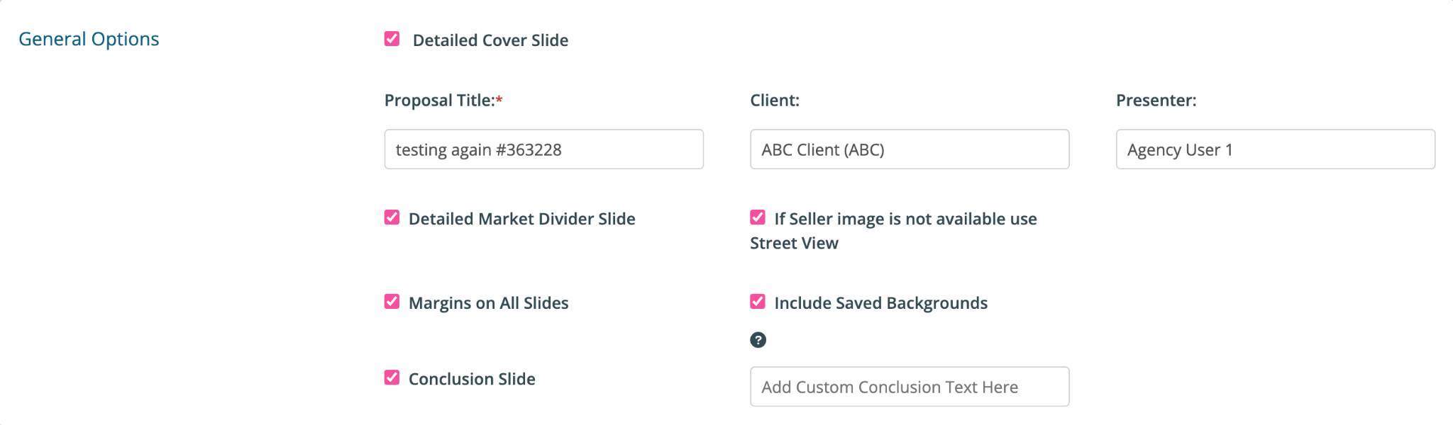Toggle the Detailed Market Divider Slide checkbox
This screenshot has width=1453, height=425.
[392, 217]
